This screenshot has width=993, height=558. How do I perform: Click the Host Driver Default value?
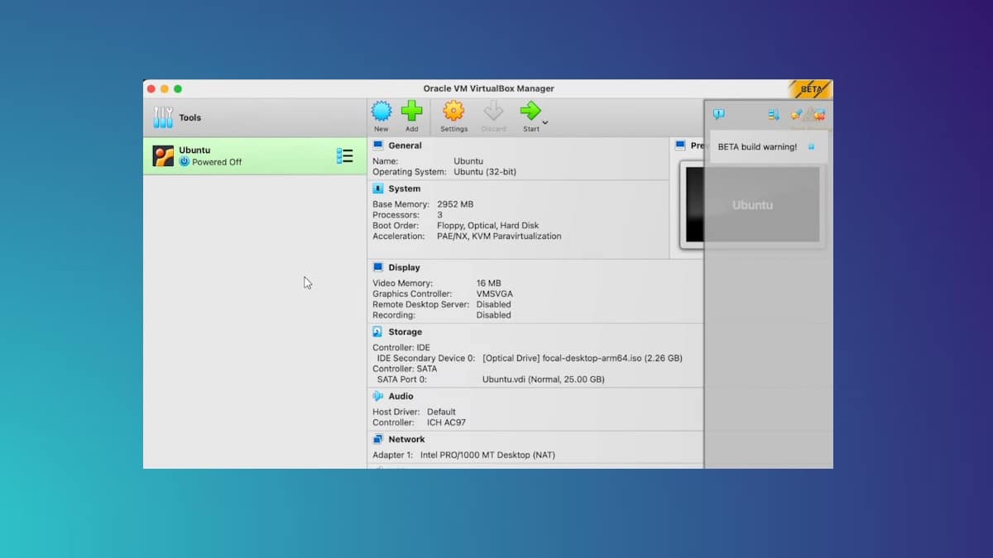pos(441,412)
